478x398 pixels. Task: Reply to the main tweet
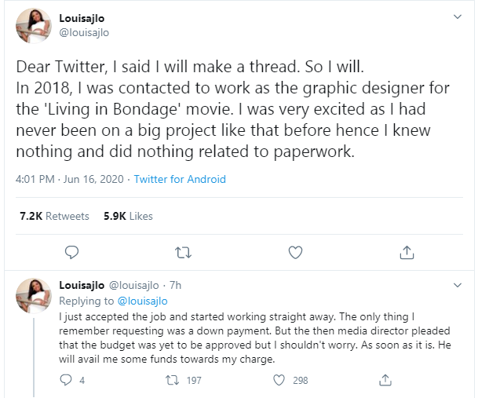[71, 252]
